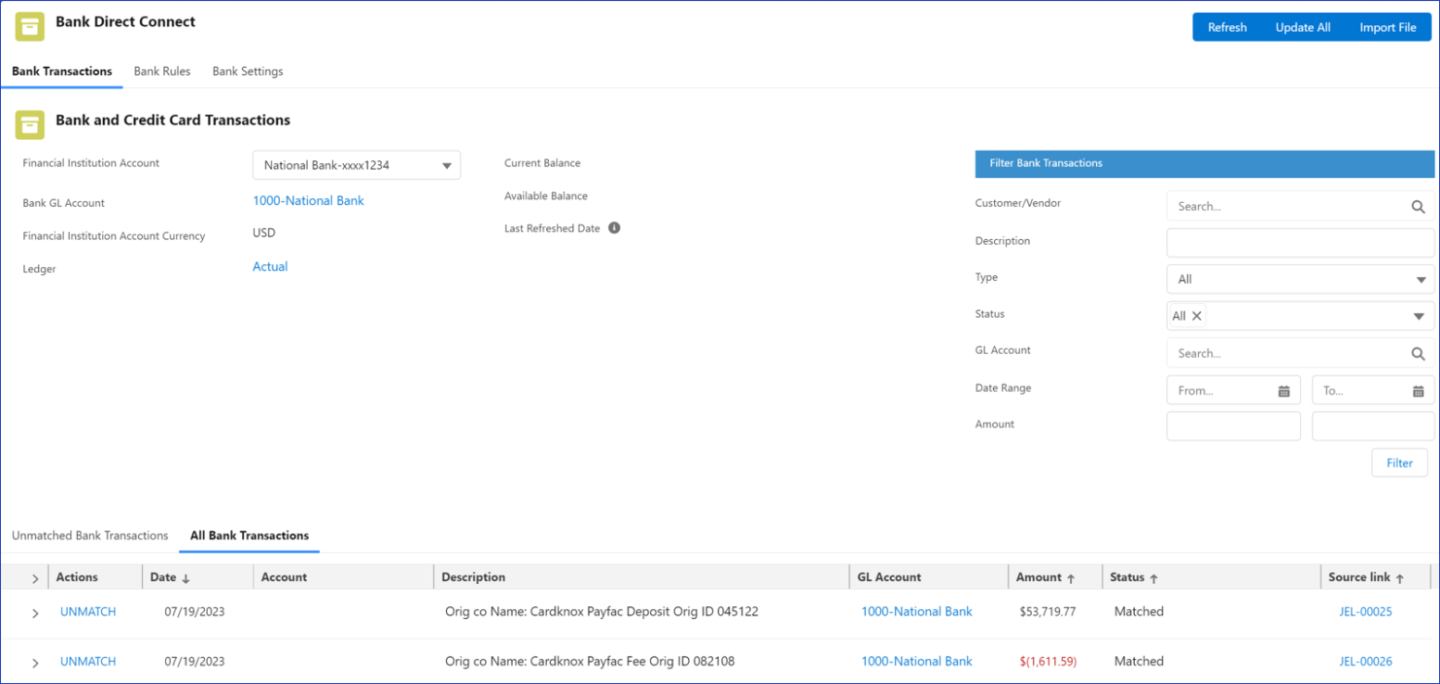The height and width of the screenshot is (684, 1440).
Task: Open the Status filter dropdown arrow
Action: pos(1418,316)
